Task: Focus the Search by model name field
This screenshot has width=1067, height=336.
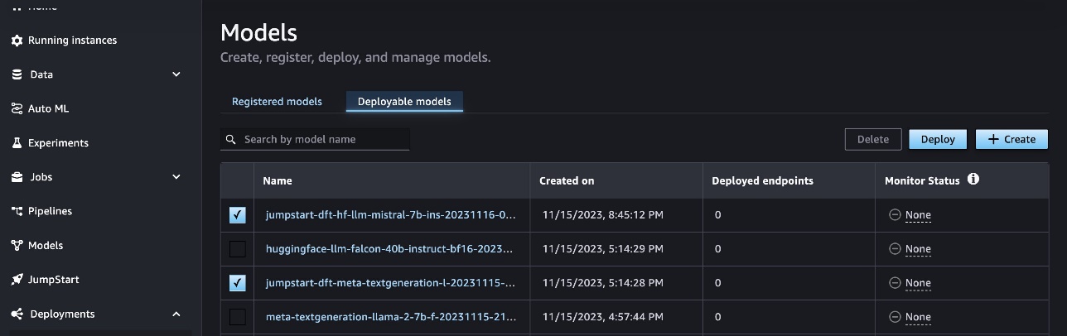Action: (315, 139)
